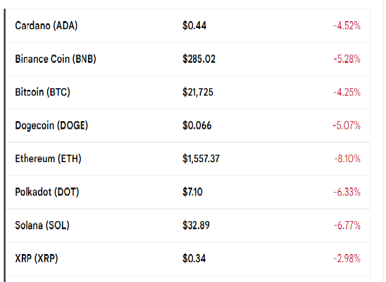Screen dimensions: 386x282
Task: Open the Bitcoin (BTC) entry
Action: pos(43,92)
